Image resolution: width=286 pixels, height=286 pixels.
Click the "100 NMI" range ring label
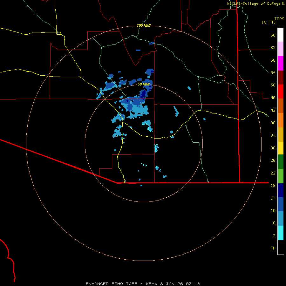144,25
